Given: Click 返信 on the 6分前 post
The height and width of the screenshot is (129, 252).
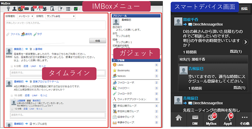Looking at the screenshot, I should pos(26,66).
